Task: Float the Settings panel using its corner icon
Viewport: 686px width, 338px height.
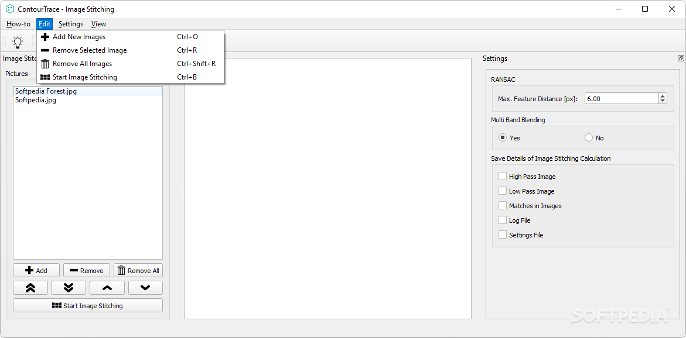Action: click(x=681, y=58)
